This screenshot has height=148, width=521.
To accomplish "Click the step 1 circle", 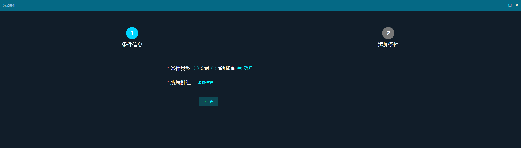I will tap(132, 33).
